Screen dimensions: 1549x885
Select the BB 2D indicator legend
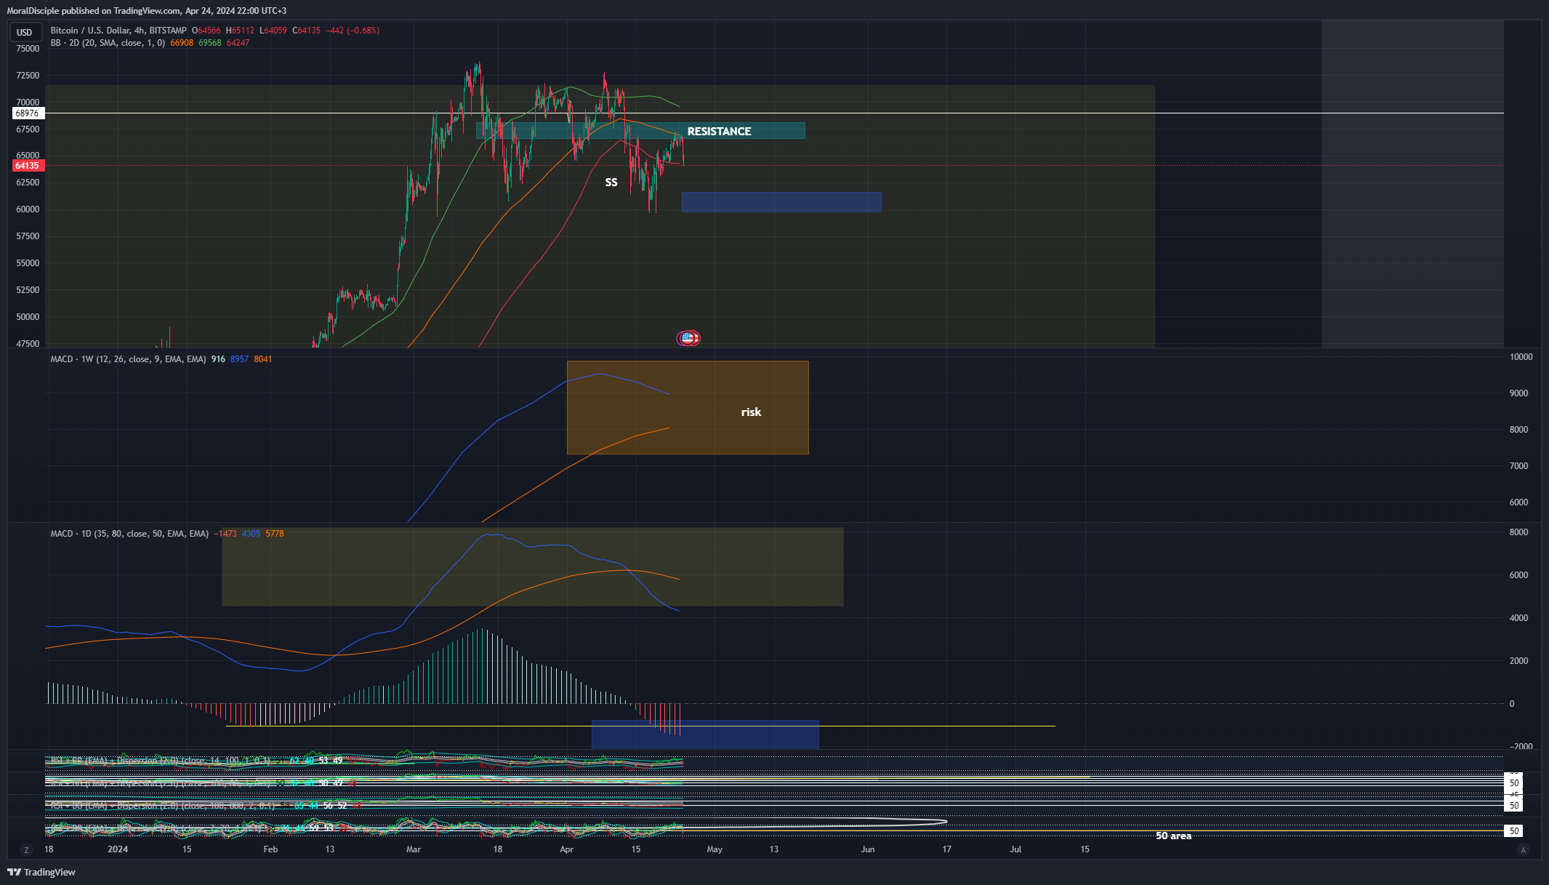click(108, 43)
